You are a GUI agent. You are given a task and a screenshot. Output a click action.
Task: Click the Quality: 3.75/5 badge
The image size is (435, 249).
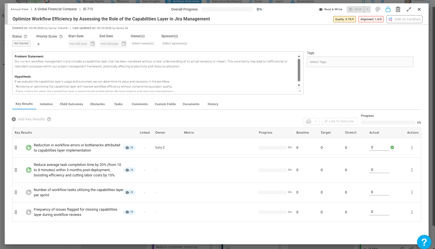click(x=345, y=19)
